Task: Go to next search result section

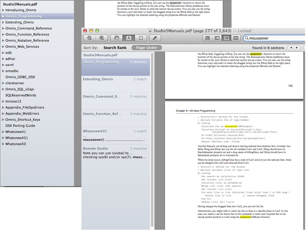Action: coord(297,48)
